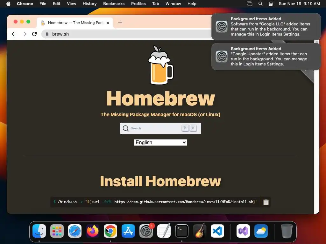Go back to previous page
The height and width of the screenshot is (244, 326).
[x=14, y=34]
